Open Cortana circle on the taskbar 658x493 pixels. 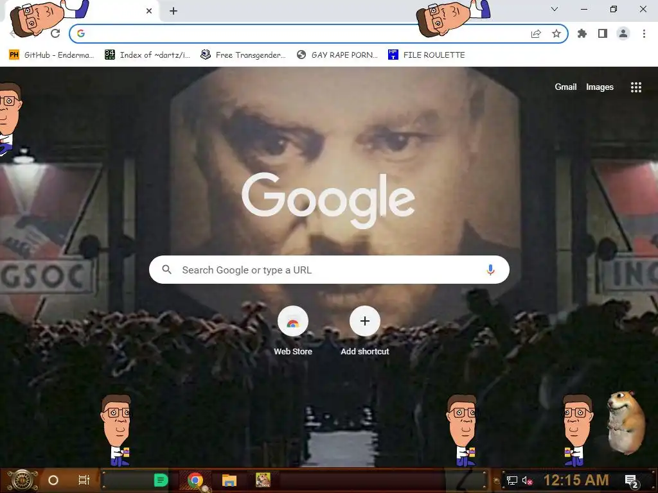click(x=53, y=480)
